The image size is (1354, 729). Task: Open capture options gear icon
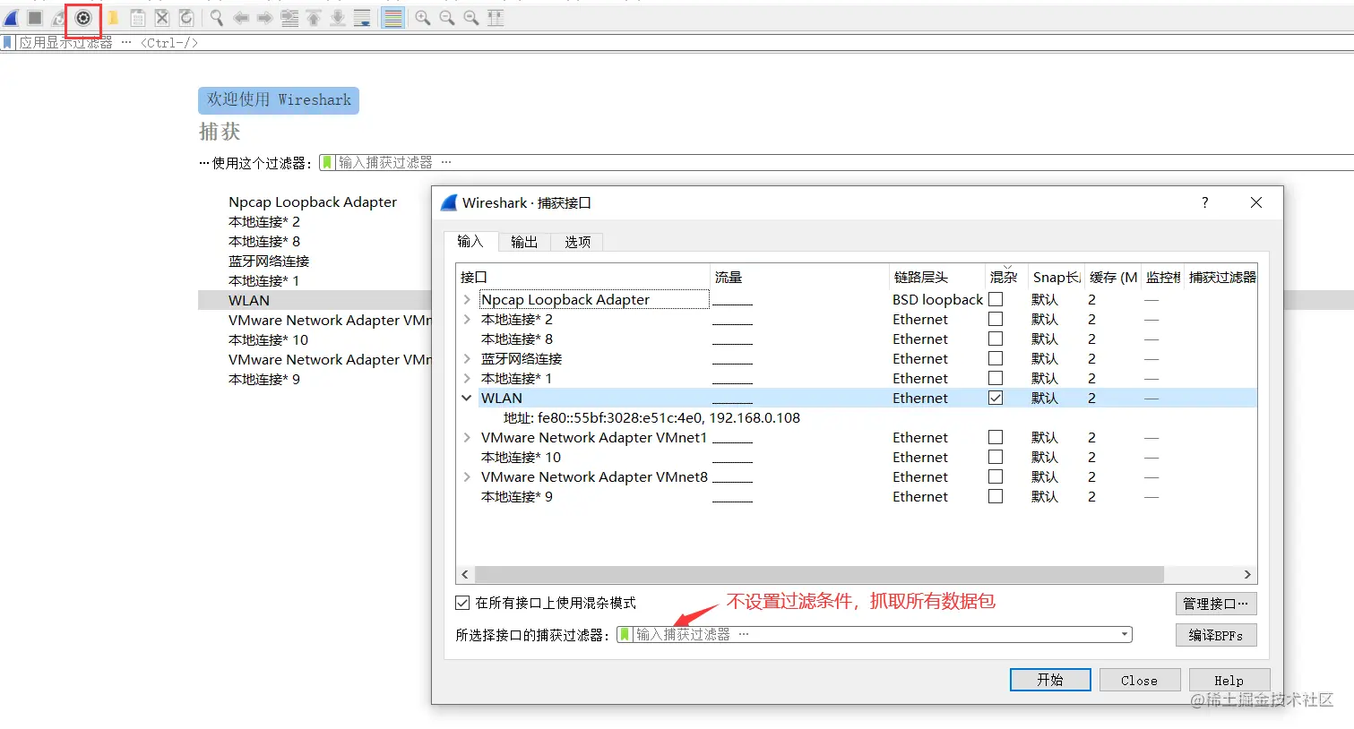tap(83, 18)
